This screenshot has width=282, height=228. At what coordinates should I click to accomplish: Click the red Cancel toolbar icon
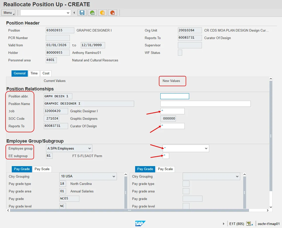pos(113,13)
